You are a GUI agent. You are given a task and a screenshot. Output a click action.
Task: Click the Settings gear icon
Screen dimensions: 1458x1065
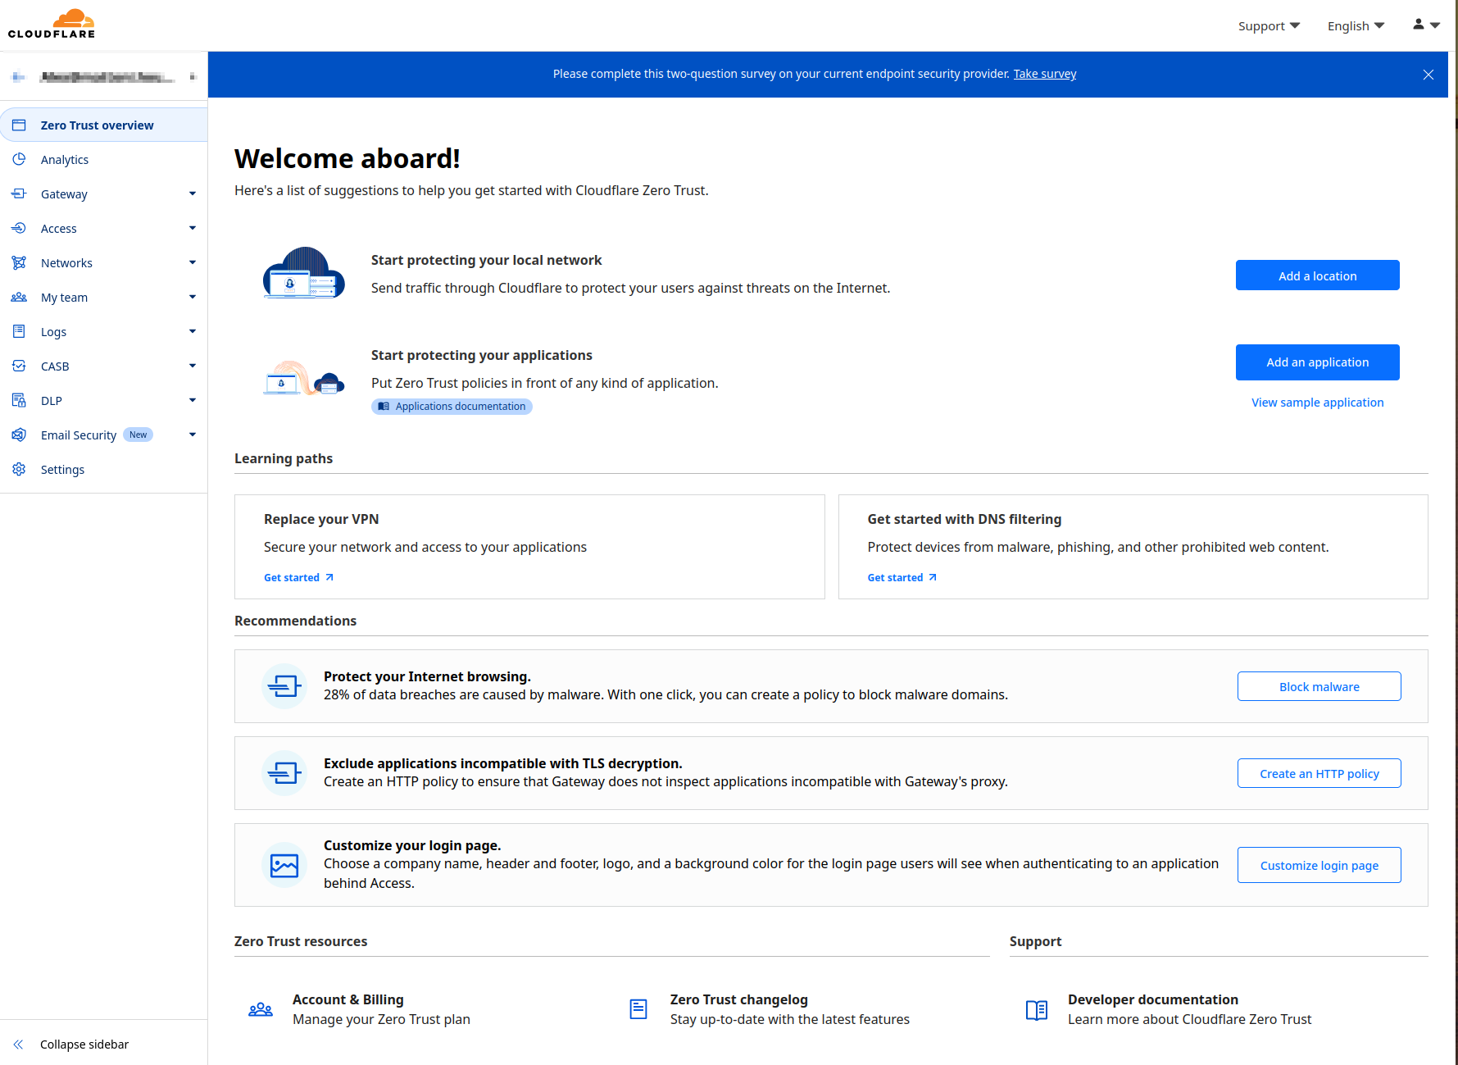coord(19,469)
